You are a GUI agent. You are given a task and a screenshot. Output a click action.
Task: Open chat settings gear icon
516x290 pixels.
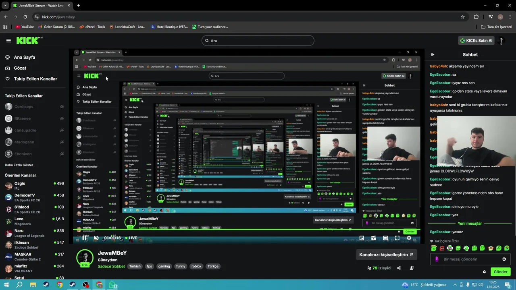click(x=484, y=272)
